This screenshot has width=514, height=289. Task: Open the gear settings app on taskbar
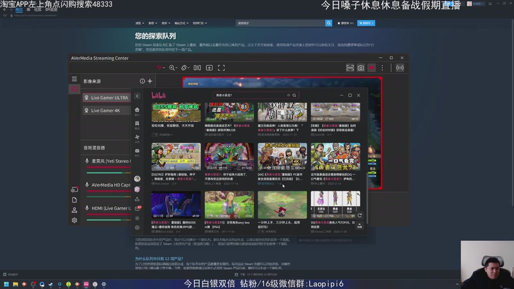click(x=104, y=284)
